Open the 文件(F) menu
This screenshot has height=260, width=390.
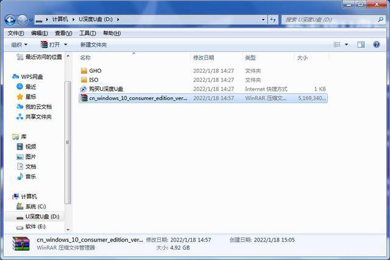(16, 33)
